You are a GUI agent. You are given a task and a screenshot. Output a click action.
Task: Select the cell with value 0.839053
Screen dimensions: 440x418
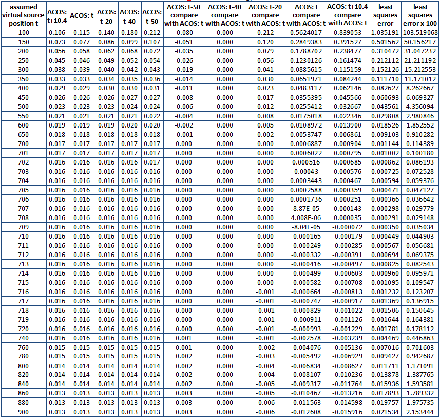coord(347,32)
